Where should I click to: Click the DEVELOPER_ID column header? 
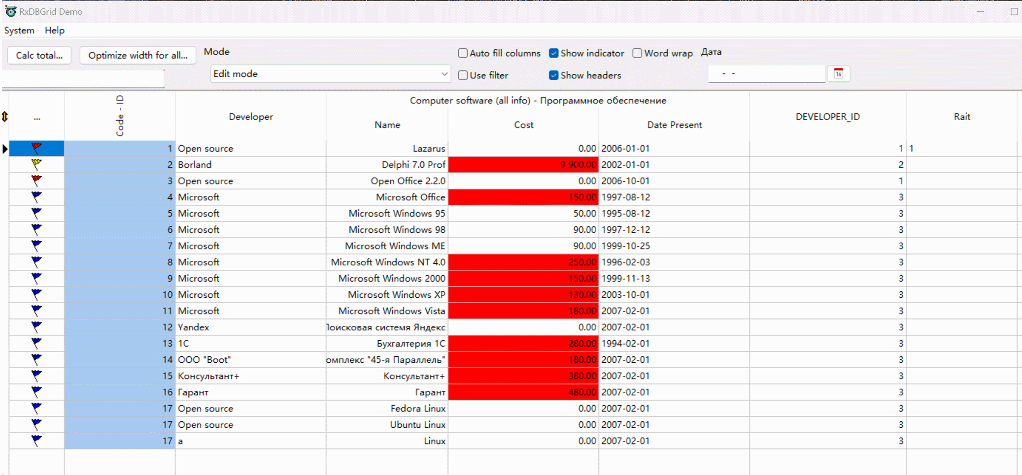(x=828, y=117)
